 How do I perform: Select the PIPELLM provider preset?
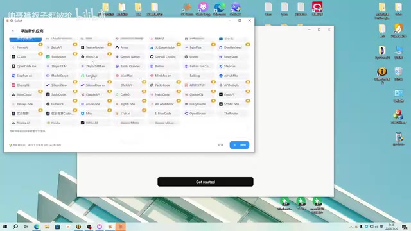click(95, 123)
